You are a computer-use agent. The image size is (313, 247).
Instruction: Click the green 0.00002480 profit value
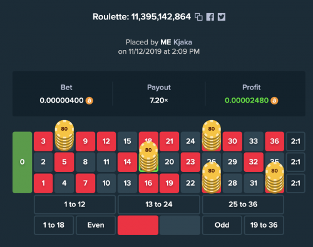pyautogui.click(x=247, y=101)
